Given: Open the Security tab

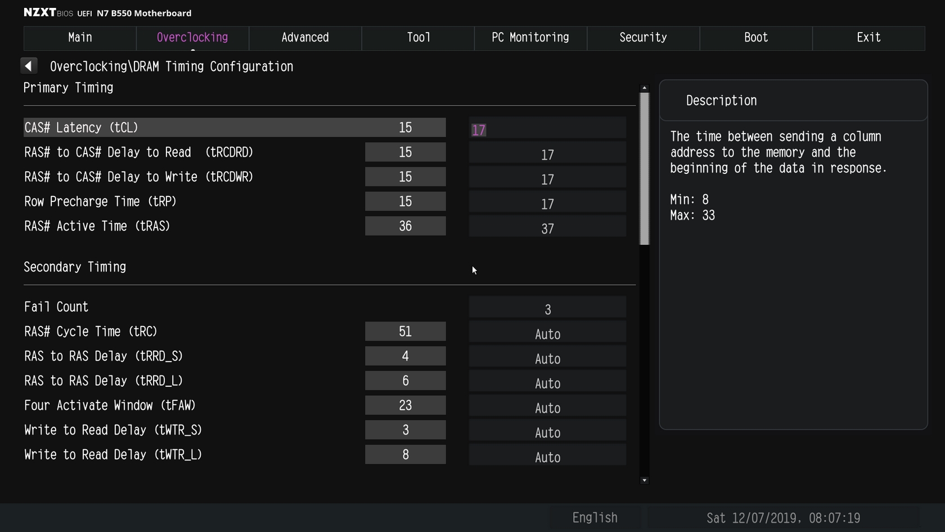Looking at the screenshot, I should tap(643, 38).
